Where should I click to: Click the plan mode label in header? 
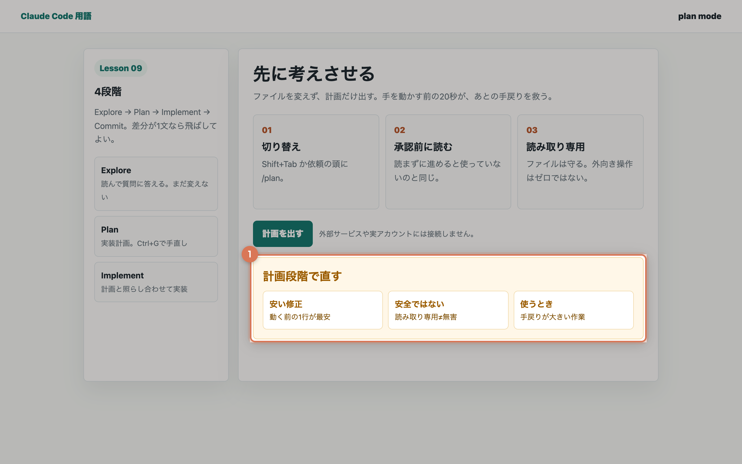click(x=699, y=16)
